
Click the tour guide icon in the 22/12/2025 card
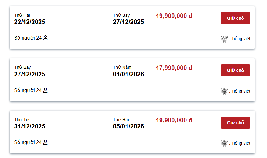(x=224, y=39)
